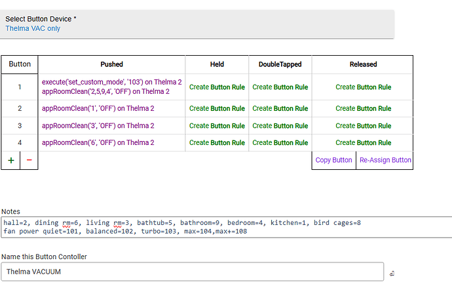Create a Released rule for button 2

pyautogui.click(x=363, y=108)
